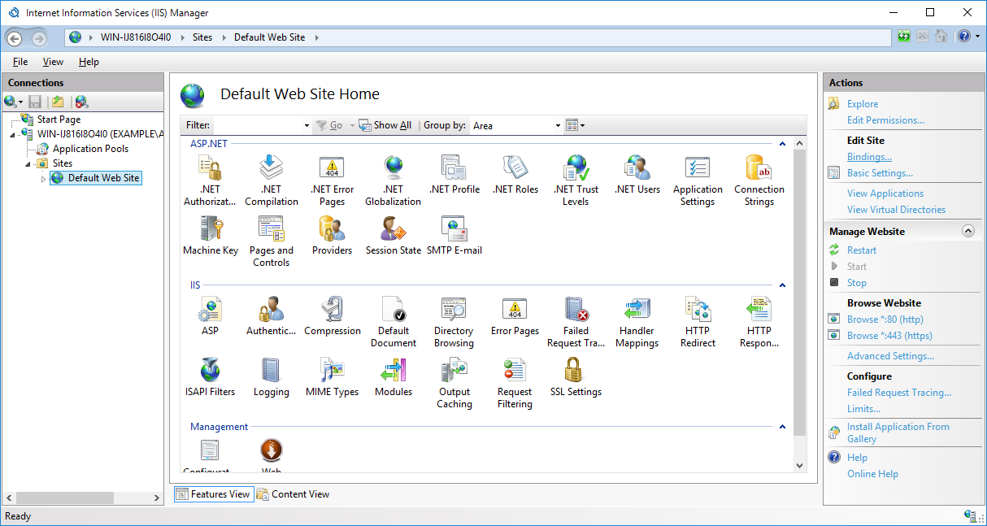The height and width of the screenshot is (526, 987).
Task: Collapse the Sites tree node
Action: point(28,163)
